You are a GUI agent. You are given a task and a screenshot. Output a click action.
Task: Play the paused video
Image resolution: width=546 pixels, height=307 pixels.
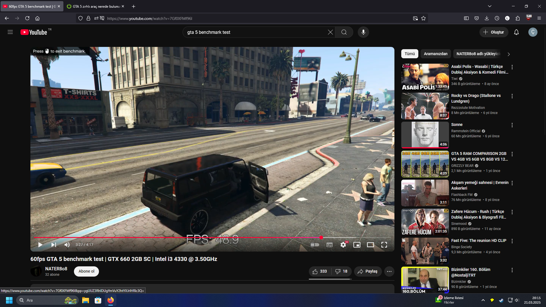point(40,245)
